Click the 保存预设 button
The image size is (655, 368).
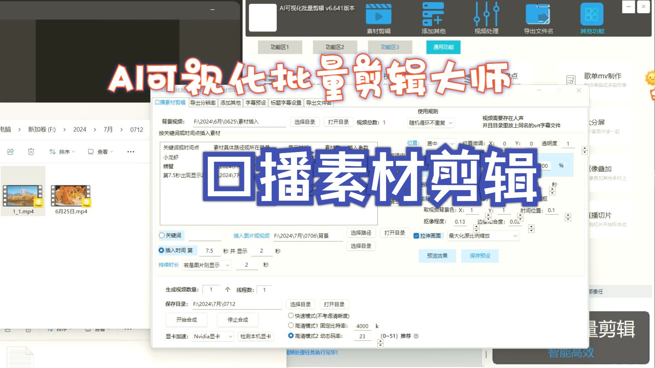[x=480, y=256]
